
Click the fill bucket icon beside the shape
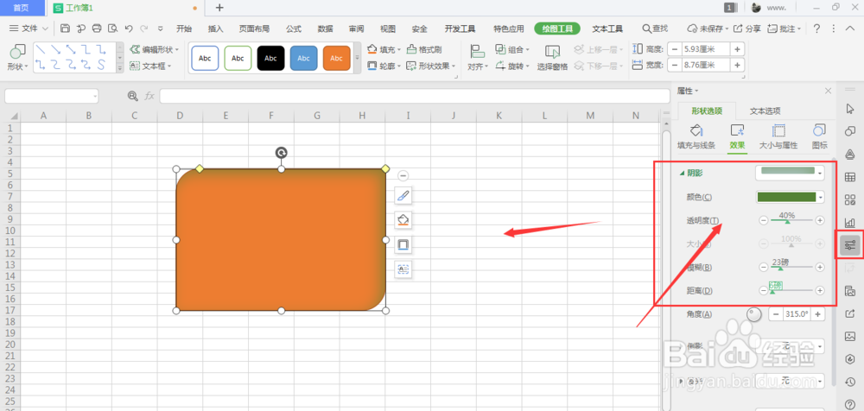tap(403, 220)
